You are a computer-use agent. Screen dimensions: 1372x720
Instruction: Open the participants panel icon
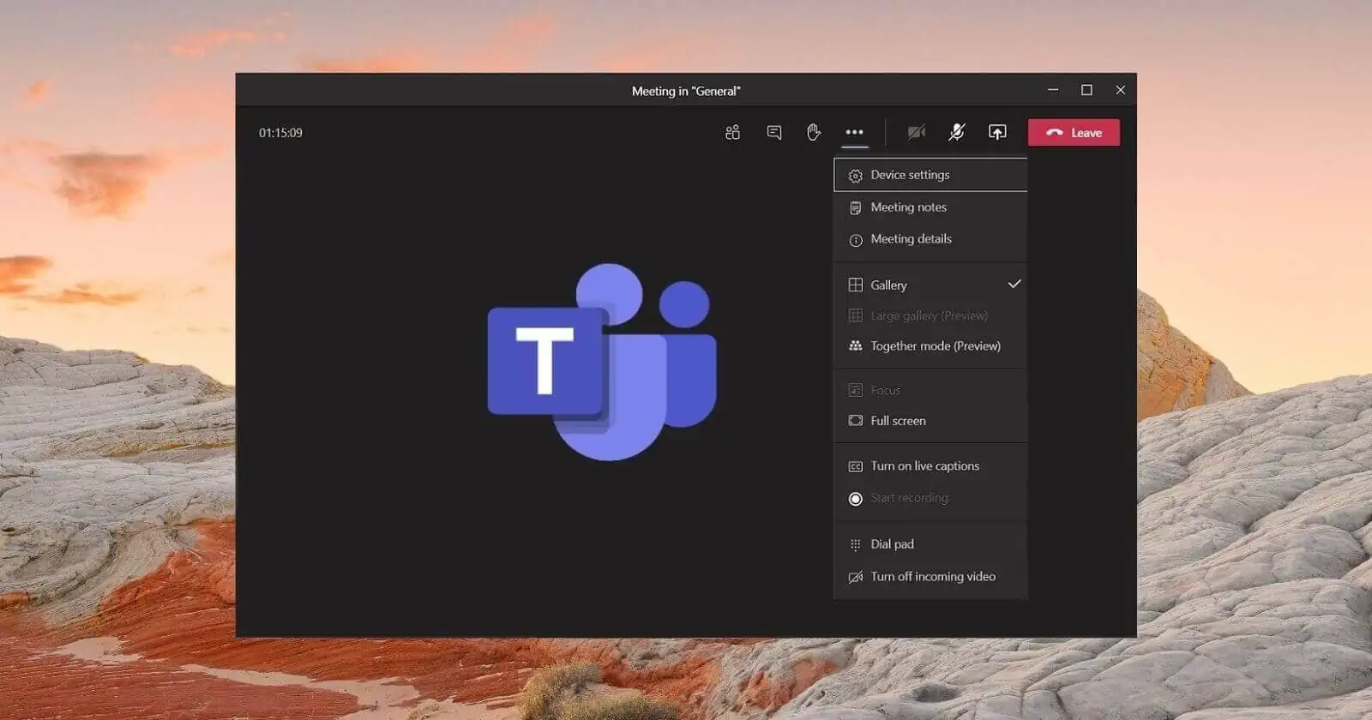(x=732, y=132)
